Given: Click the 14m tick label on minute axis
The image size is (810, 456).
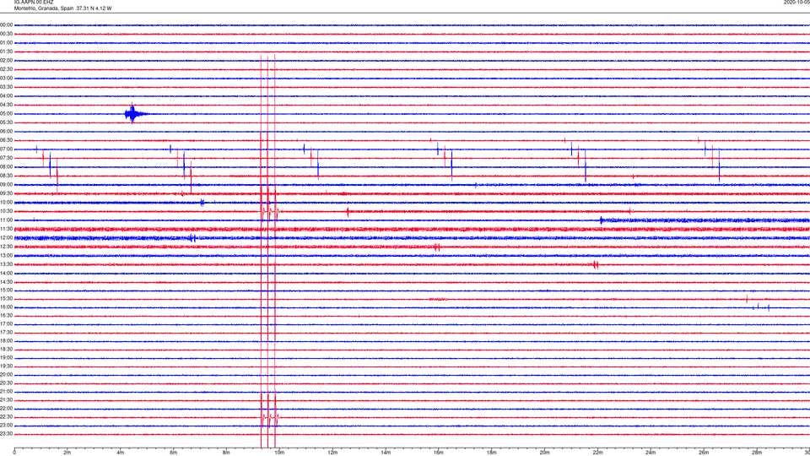Looking at the screenshot, I should click(x=386, y=453).
